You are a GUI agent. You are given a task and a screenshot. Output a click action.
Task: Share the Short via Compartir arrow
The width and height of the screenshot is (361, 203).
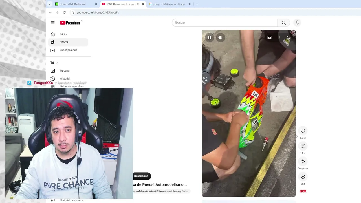303,161
